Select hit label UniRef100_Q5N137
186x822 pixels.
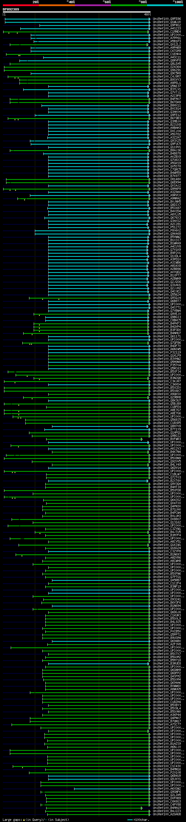[167, 86]
